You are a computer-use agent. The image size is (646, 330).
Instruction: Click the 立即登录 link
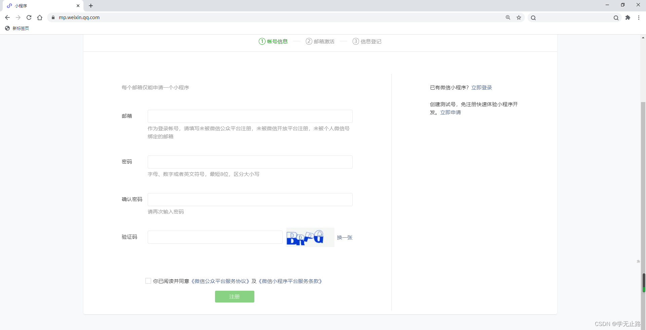(481, 87)
